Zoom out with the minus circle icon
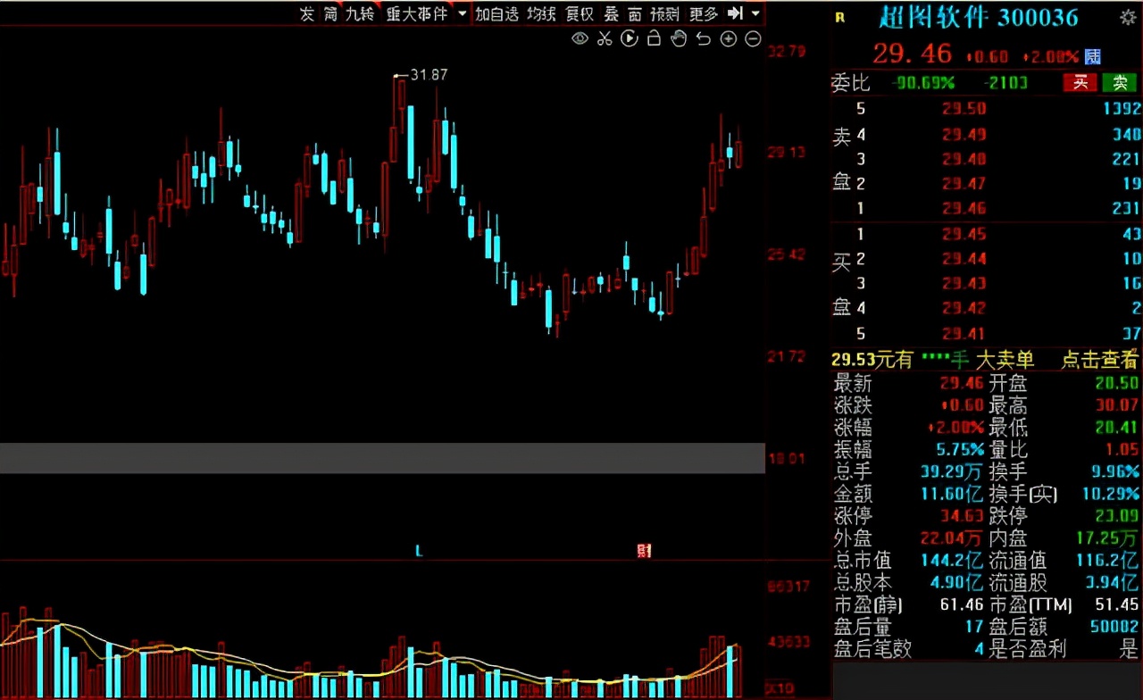Viewport: 1143px width, 700px height. pos(753,38)
